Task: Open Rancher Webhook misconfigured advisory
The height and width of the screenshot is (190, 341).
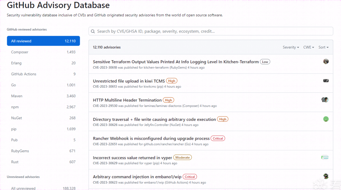Action: 151,138
